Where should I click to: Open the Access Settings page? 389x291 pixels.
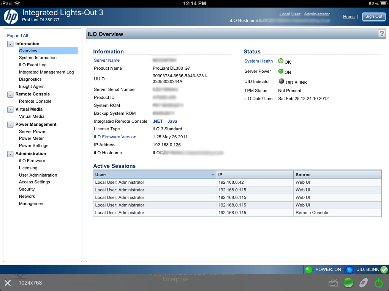coord(35,182)
